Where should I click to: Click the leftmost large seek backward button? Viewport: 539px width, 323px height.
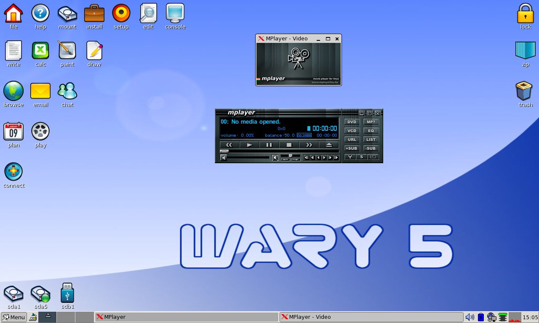coord(307,158)
